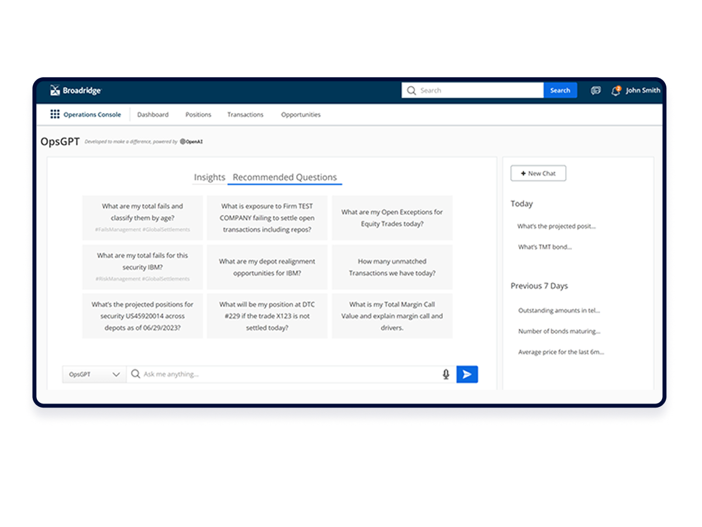Screen dimensions: 702x527
Task: Open the app grid launcher icon
Action: [55, 114]
